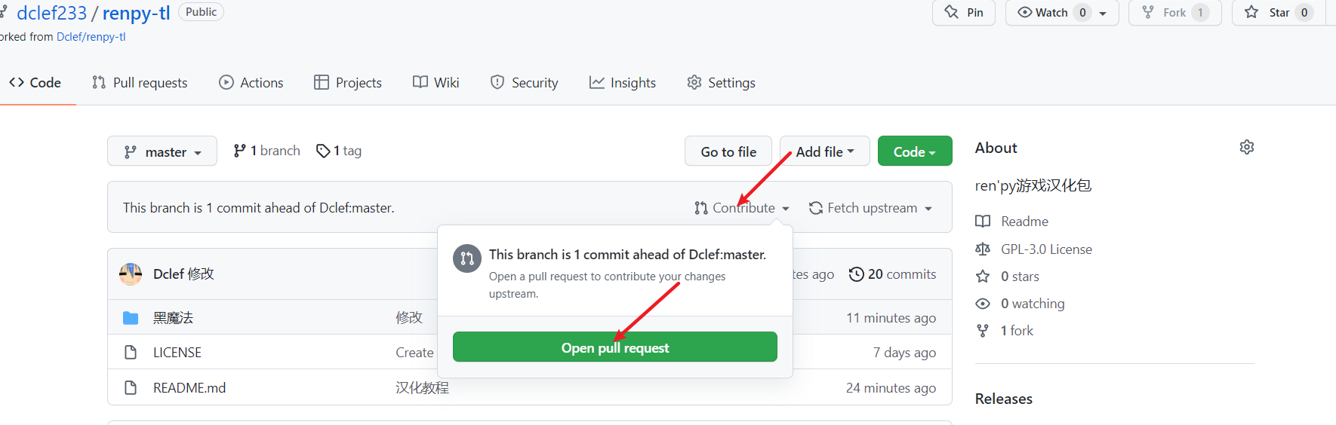The height and width of the screenshot is (425, 1336).
Task: Click the LICENSE file icon
Action: (131, 353)
